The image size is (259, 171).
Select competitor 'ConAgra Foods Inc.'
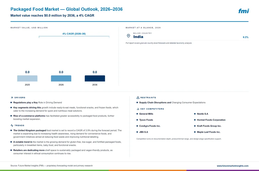tap(150, 126)
